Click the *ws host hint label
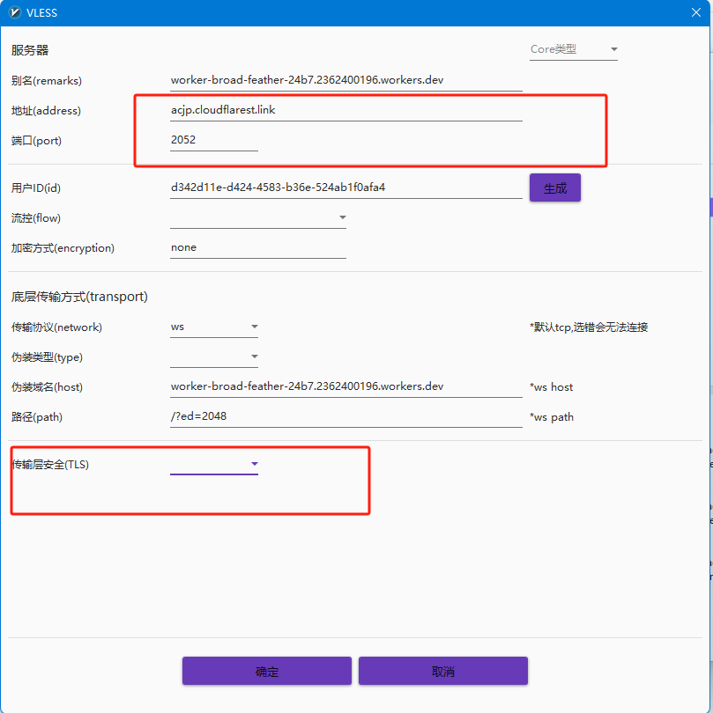The width and height of the screenshot is (713, 713). pos(552,387)
